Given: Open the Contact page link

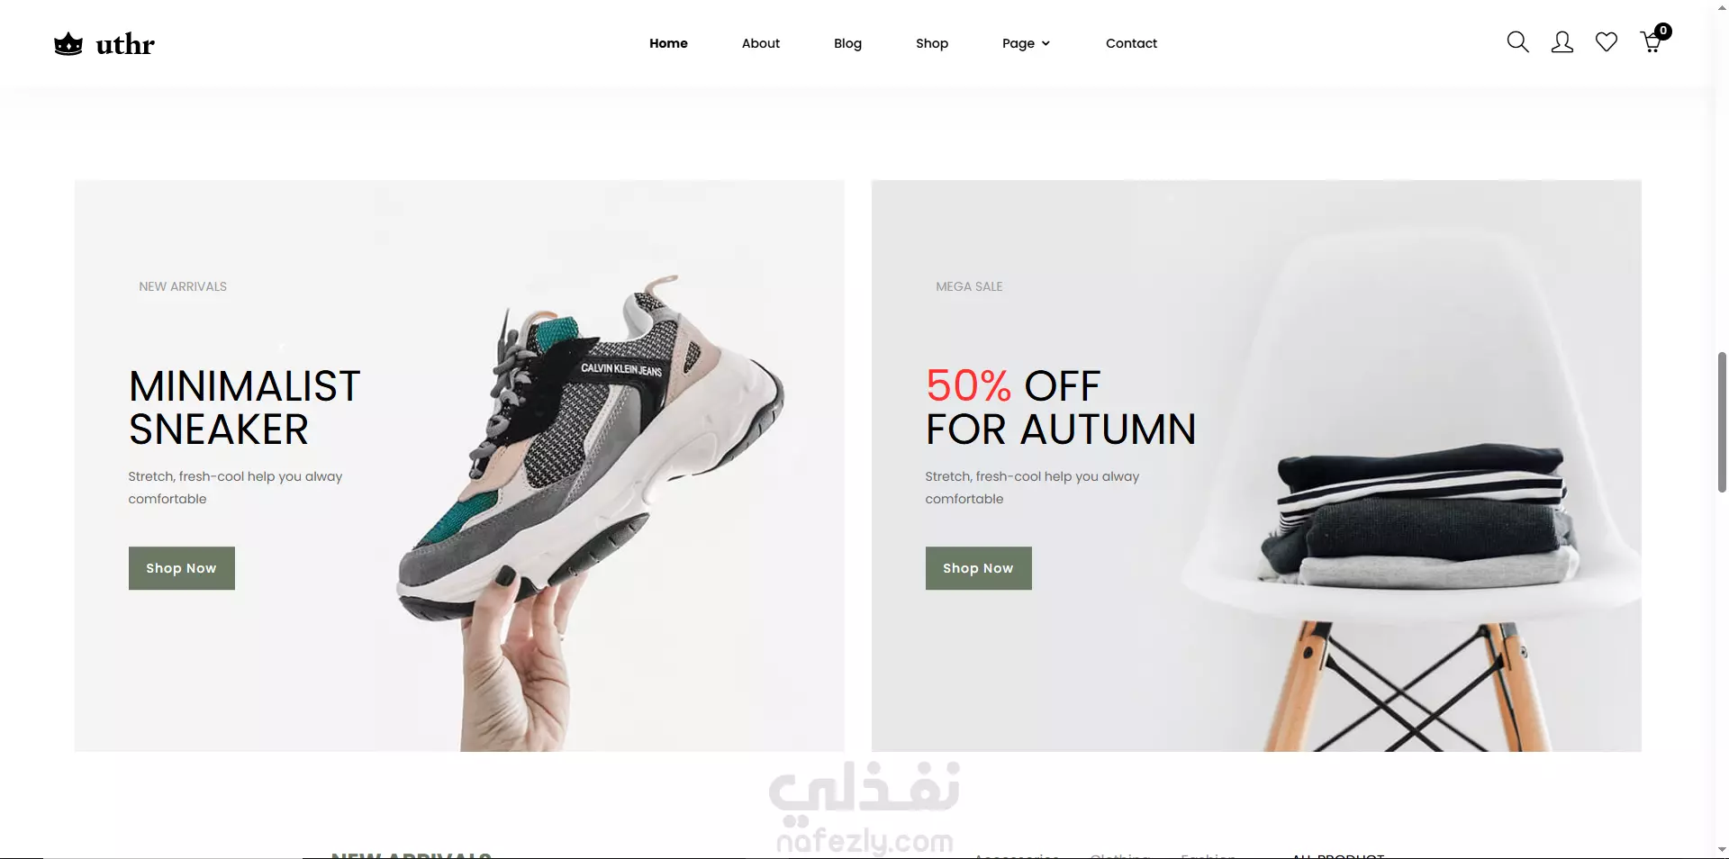Looking at the screenshot, I should coord(1131,43).
